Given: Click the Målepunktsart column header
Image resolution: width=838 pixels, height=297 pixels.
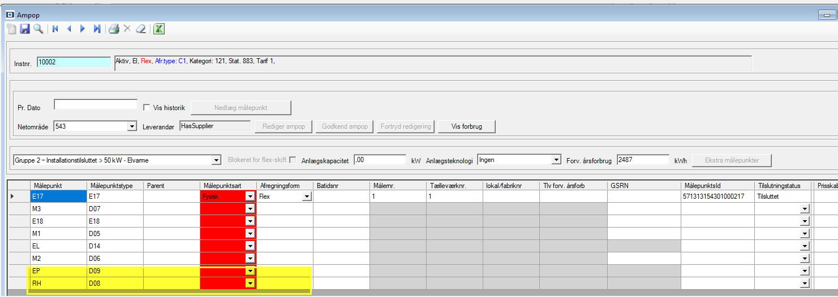Looking at the screenshot, I should [x=228, y=185].
